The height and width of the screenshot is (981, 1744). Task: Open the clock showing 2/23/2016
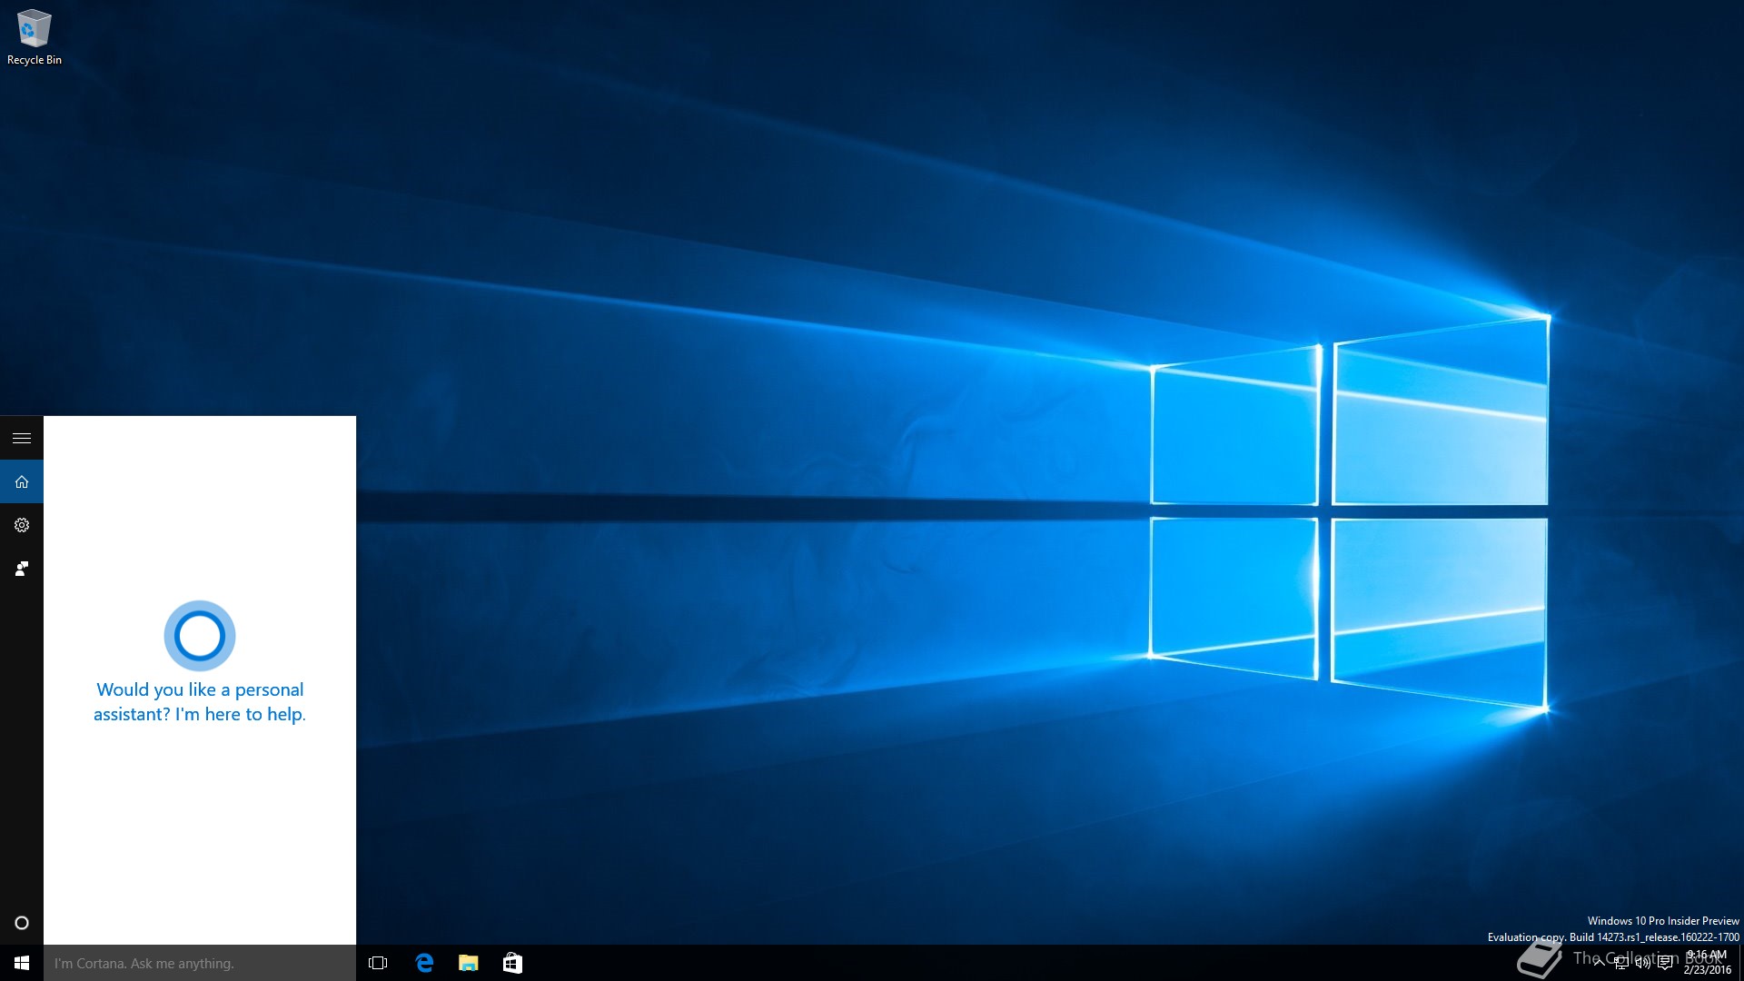pos(1707,963)
